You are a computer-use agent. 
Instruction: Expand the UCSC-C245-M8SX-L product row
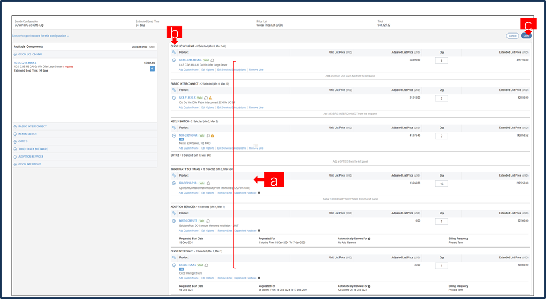coord(174,60)
